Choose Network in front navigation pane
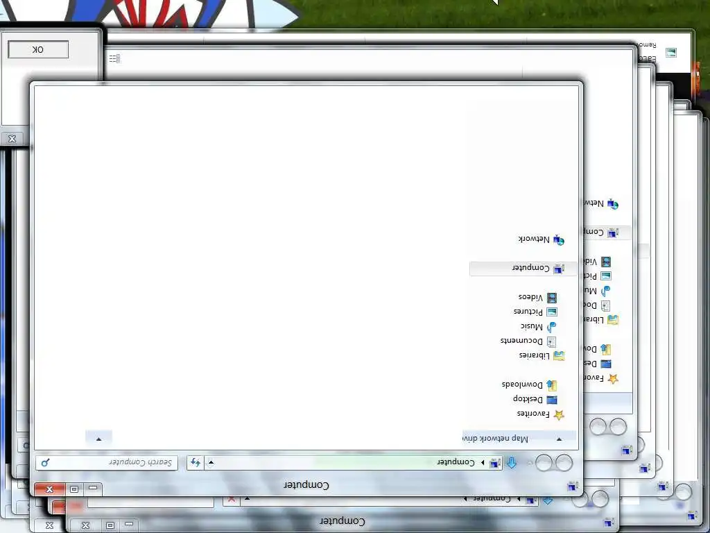This screenshot has height=533, width=710. (x=534, y=239)
